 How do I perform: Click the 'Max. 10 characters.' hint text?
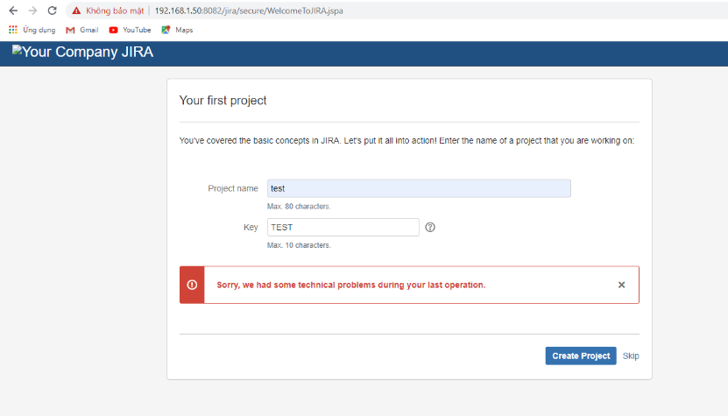pos(299,245)
